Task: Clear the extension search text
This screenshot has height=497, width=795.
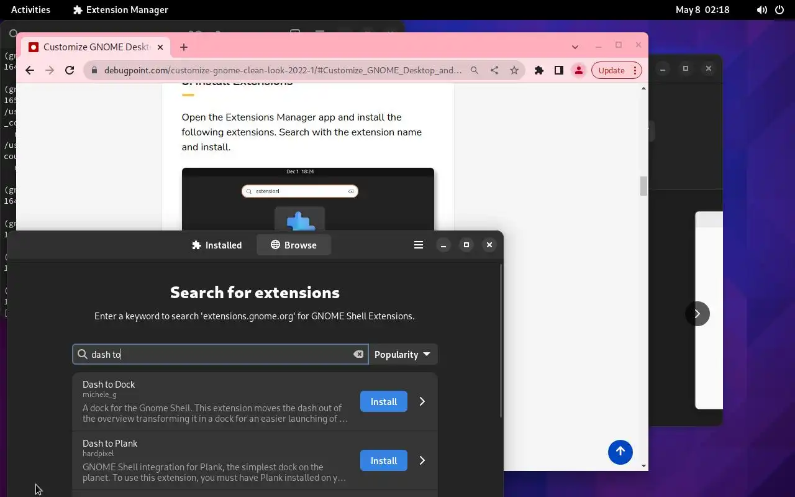Action: tap(358, 354)
